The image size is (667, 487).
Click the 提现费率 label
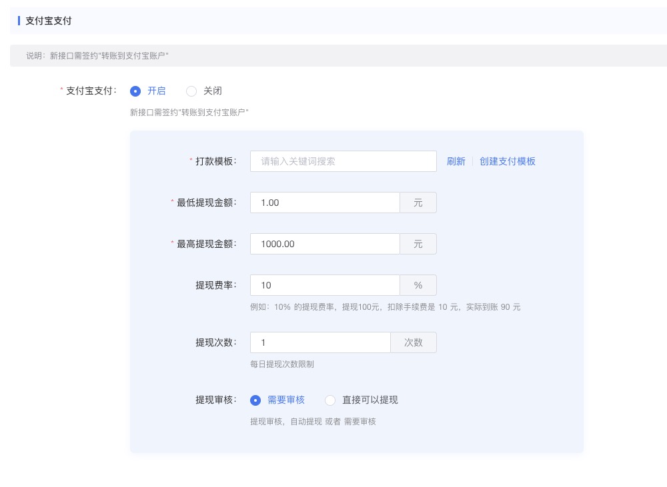(215, 285)
